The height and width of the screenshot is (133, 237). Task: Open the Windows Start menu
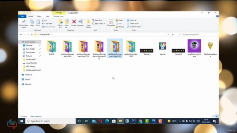21,121
